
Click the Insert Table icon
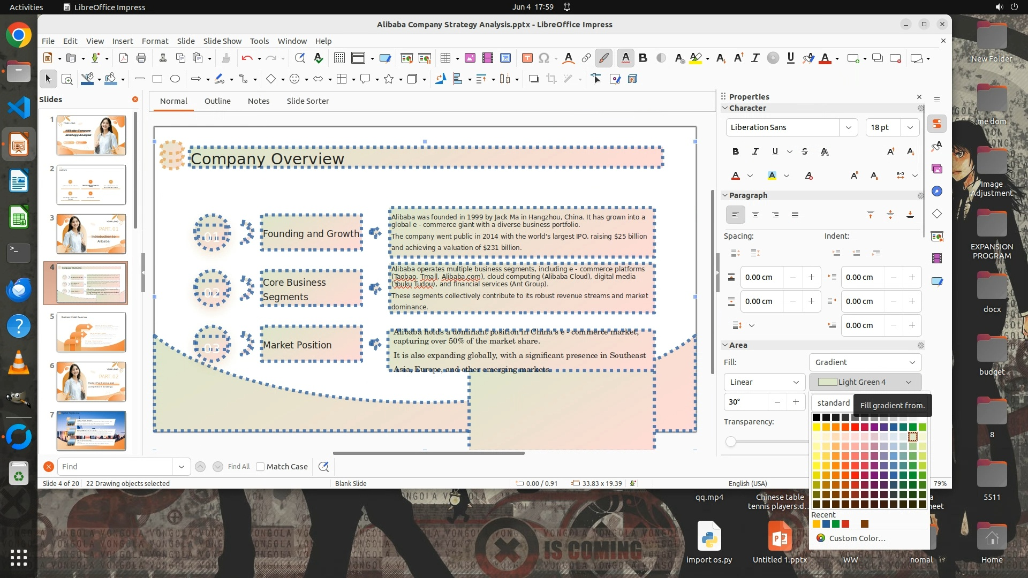[x=445, y=58]
